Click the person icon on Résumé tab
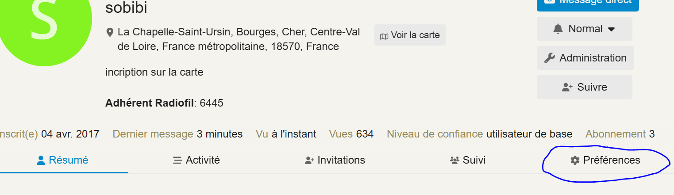674x195 pixels. tap(41, 160)
